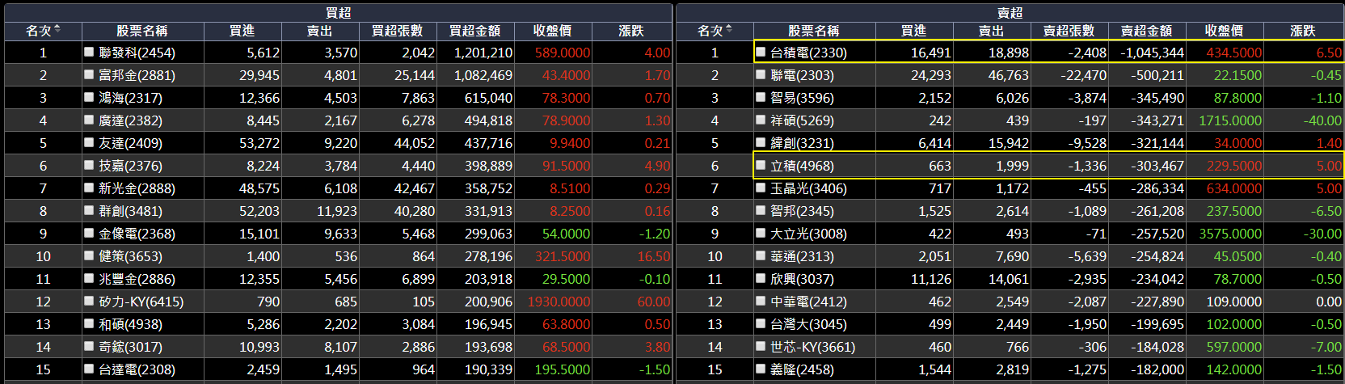The width and height of the screenshot is (1345, 384).
Task: Open stock 智邦(2345)
Action: pyautogui.click(x=802, y=211)
